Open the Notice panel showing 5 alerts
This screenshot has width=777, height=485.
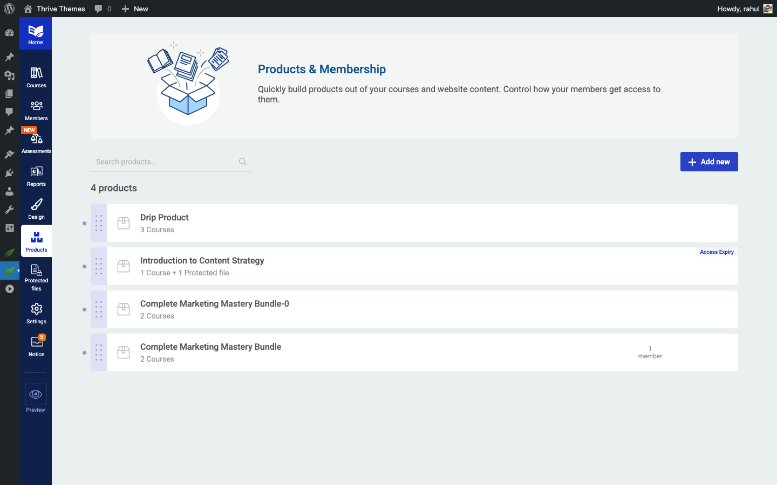36,345
